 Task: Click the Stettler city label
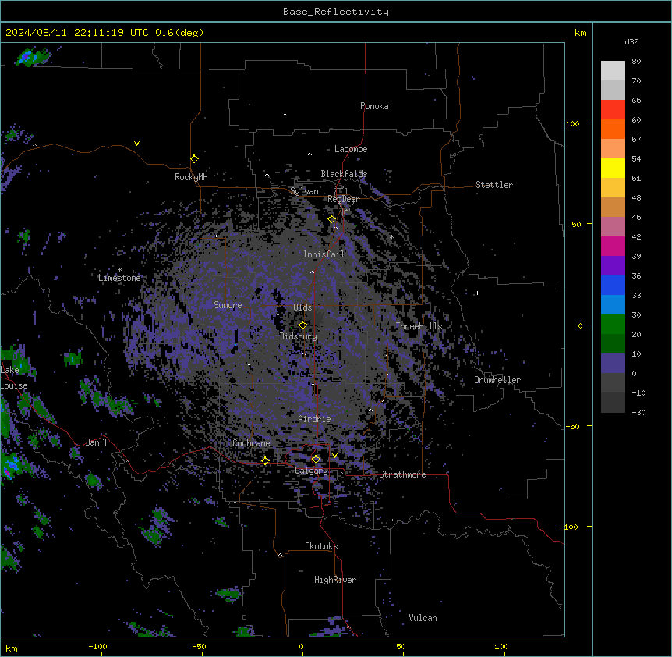coord(494,185)
